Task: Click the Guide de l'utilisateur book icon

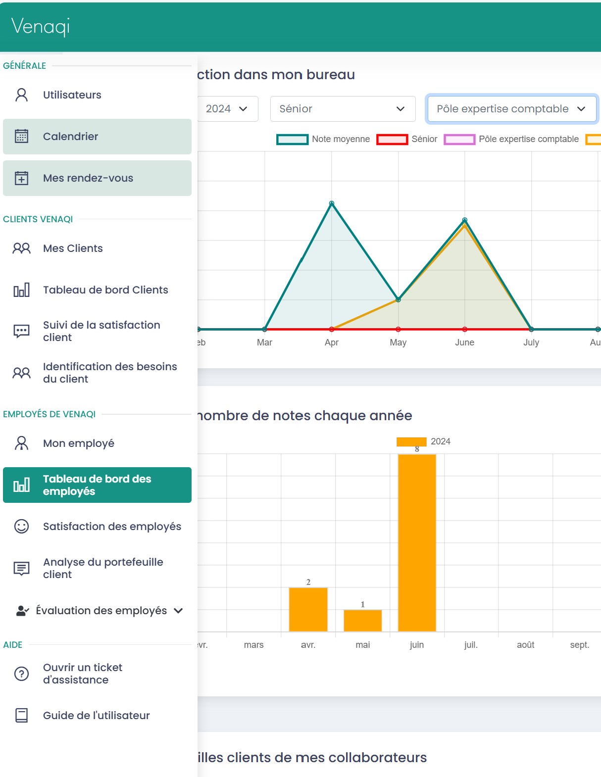Action: pyautogui.click(x=22, y=715)
